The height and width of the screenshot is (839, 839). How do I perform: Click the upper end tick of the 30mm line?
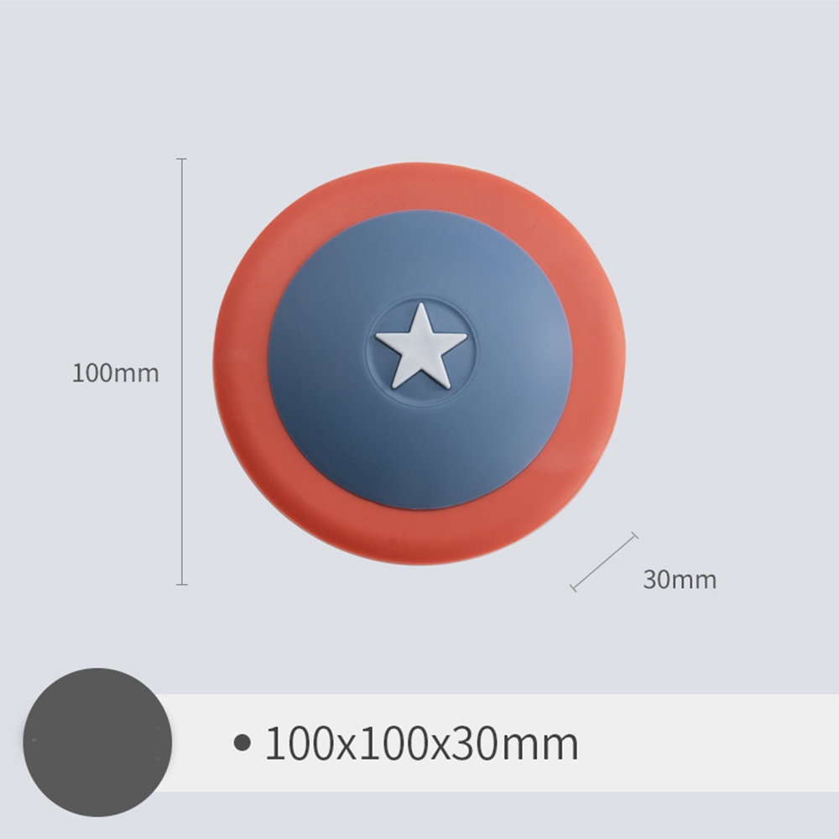click(x=635, y=535)
